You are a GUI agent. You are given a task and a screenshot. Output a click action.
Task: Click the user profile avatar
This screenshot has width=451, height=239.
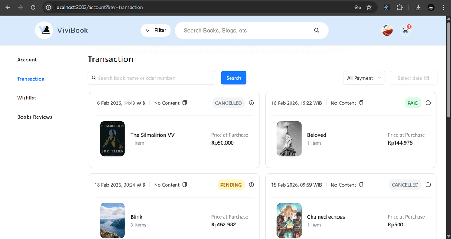tap(387, 31)
